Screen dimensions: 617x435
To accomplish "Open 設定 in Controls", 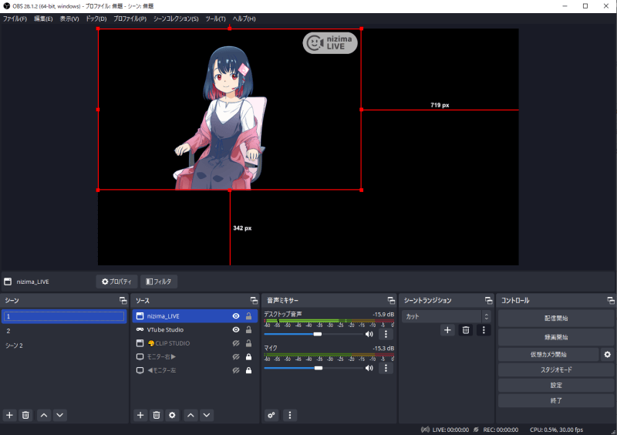I will pos(556,385).
